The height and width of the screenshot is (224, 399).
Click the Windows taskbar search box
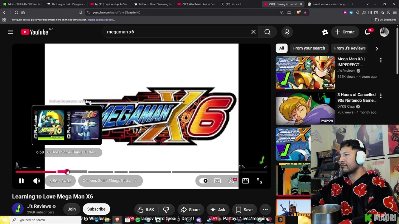[46, 220]
